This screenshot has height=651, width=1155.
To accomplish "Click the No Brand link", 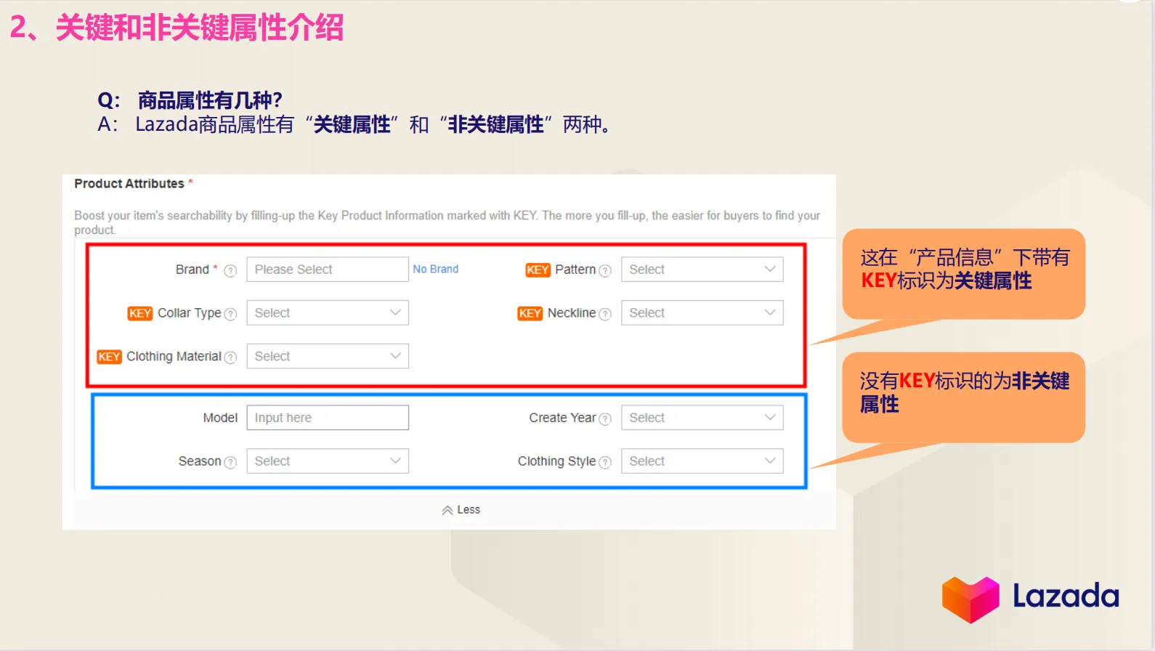I will pyautogui.click(x=435, y=269).
